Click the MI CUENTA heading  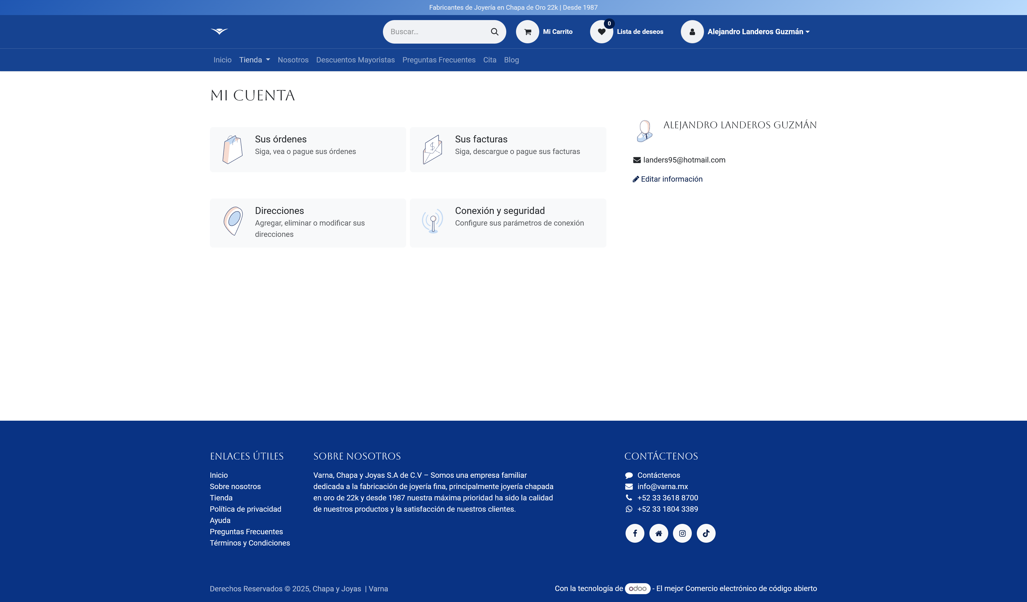pyautogui.click(x=252, y=95)
